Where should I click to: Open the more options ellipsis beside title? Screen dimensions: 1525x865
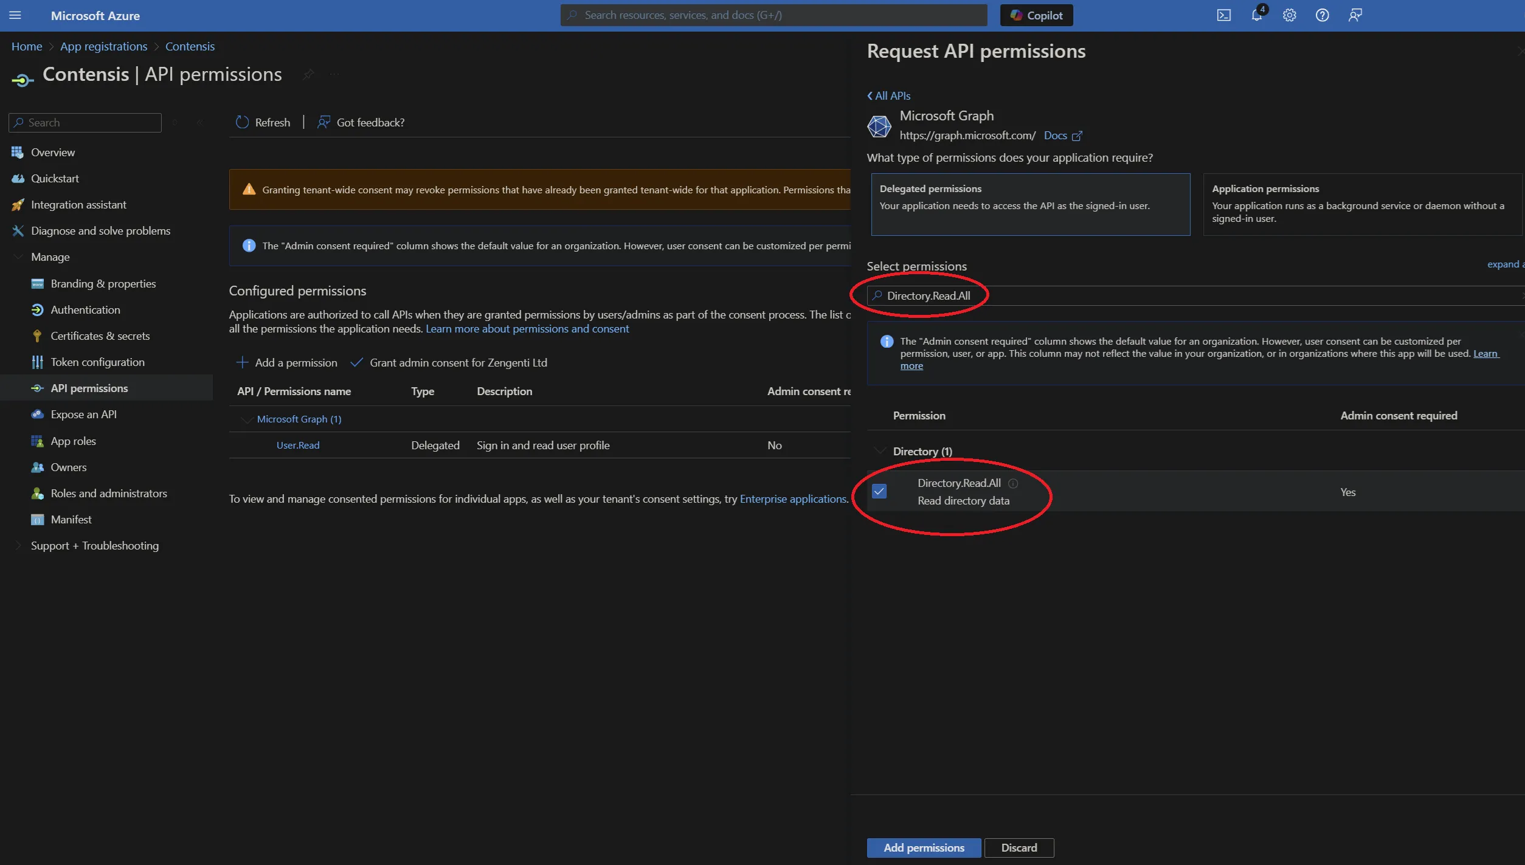pyautogui.click(x=334, y=74)
